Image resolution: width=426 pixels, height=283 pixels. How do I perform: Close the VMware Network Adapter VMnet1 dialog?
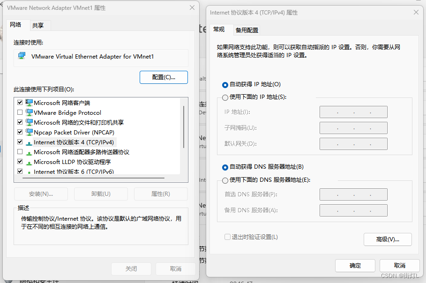[x=192, y=7]
